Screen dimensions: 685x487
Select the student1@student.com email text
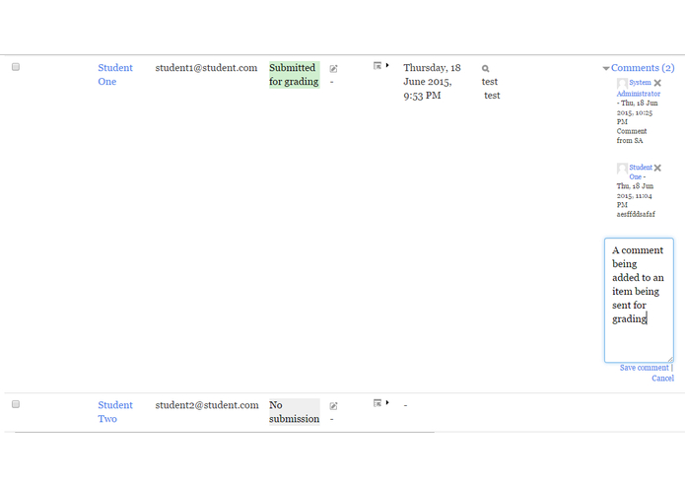coord(206,68)
